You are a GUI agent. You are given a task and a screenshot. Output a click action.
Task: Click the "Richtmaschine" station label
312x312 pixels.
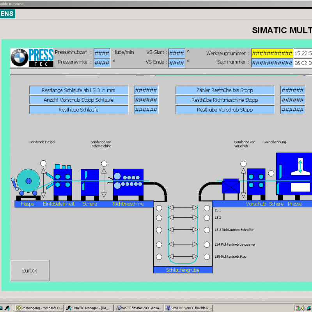[x=128, y=204]
